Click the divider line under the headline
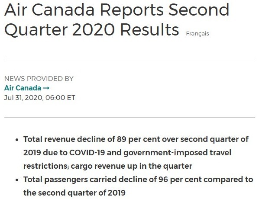 pyautogui.click(x=129, y=59)
